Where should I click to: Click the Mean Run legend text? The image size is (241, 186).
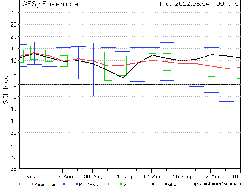click(x=45, y=184)
